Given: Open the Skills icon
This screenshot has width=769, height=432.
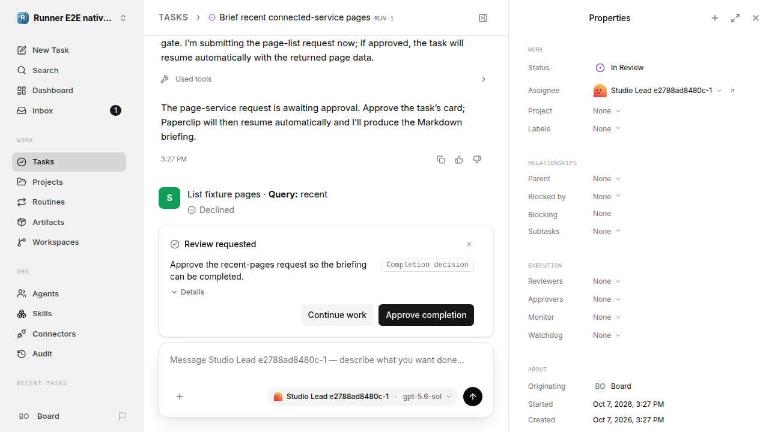Looking at the screenshot, I should 22,314.
